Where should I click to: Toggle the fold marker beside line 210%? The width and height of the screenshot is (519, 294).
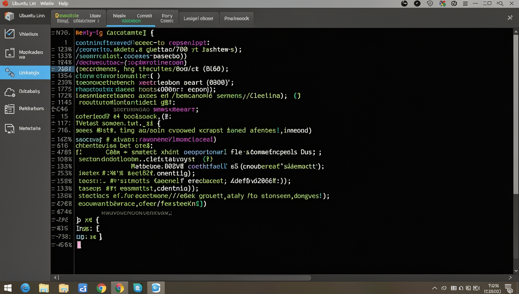tap(53, 83)
